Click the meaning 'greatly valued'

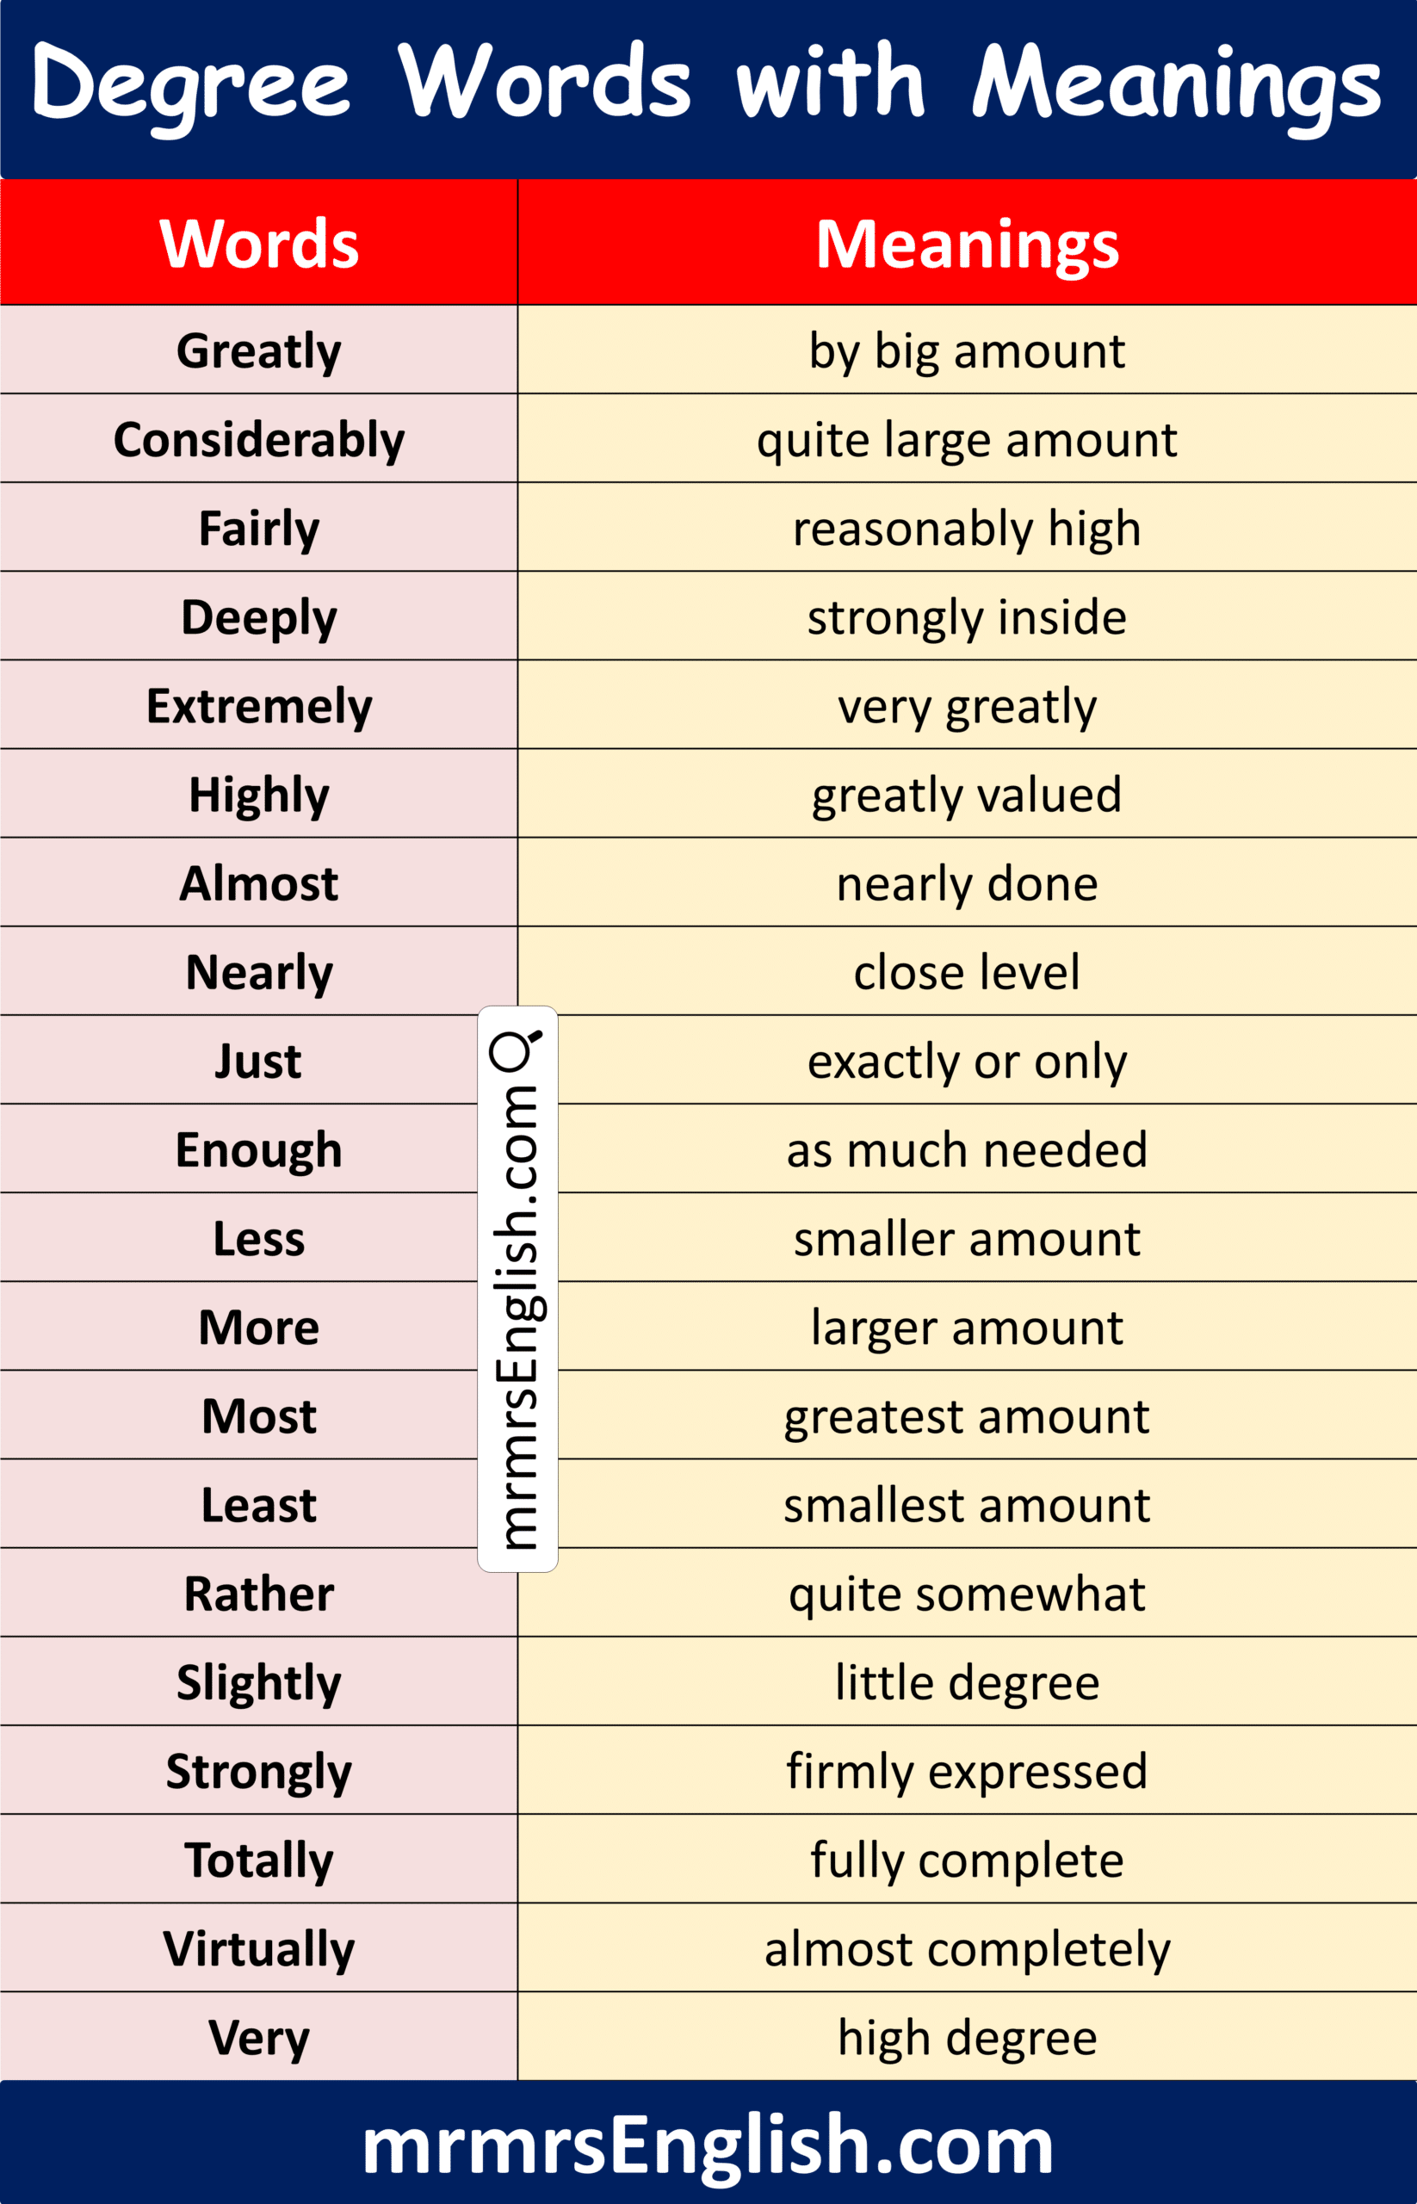pos(967,794)
